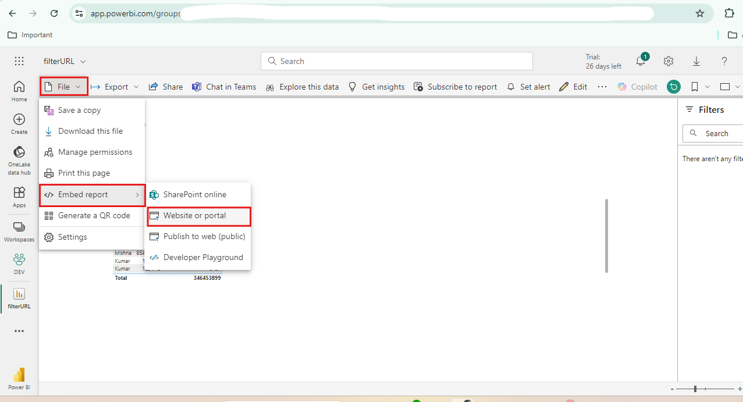Click the Total value 346453899

click(207, 278)
